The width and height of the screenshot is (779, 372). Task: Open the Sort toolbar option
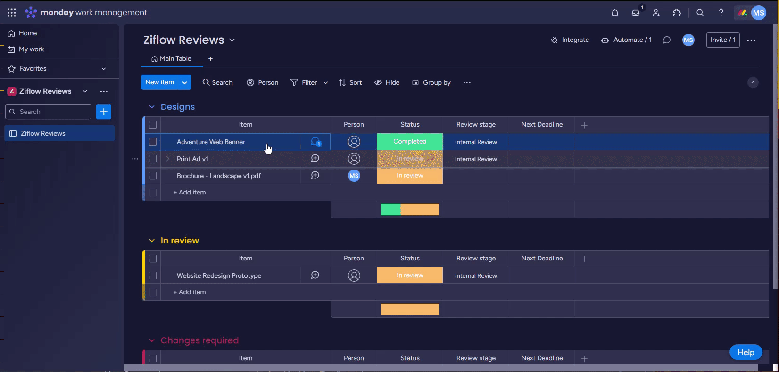click(x=350, y=82)
